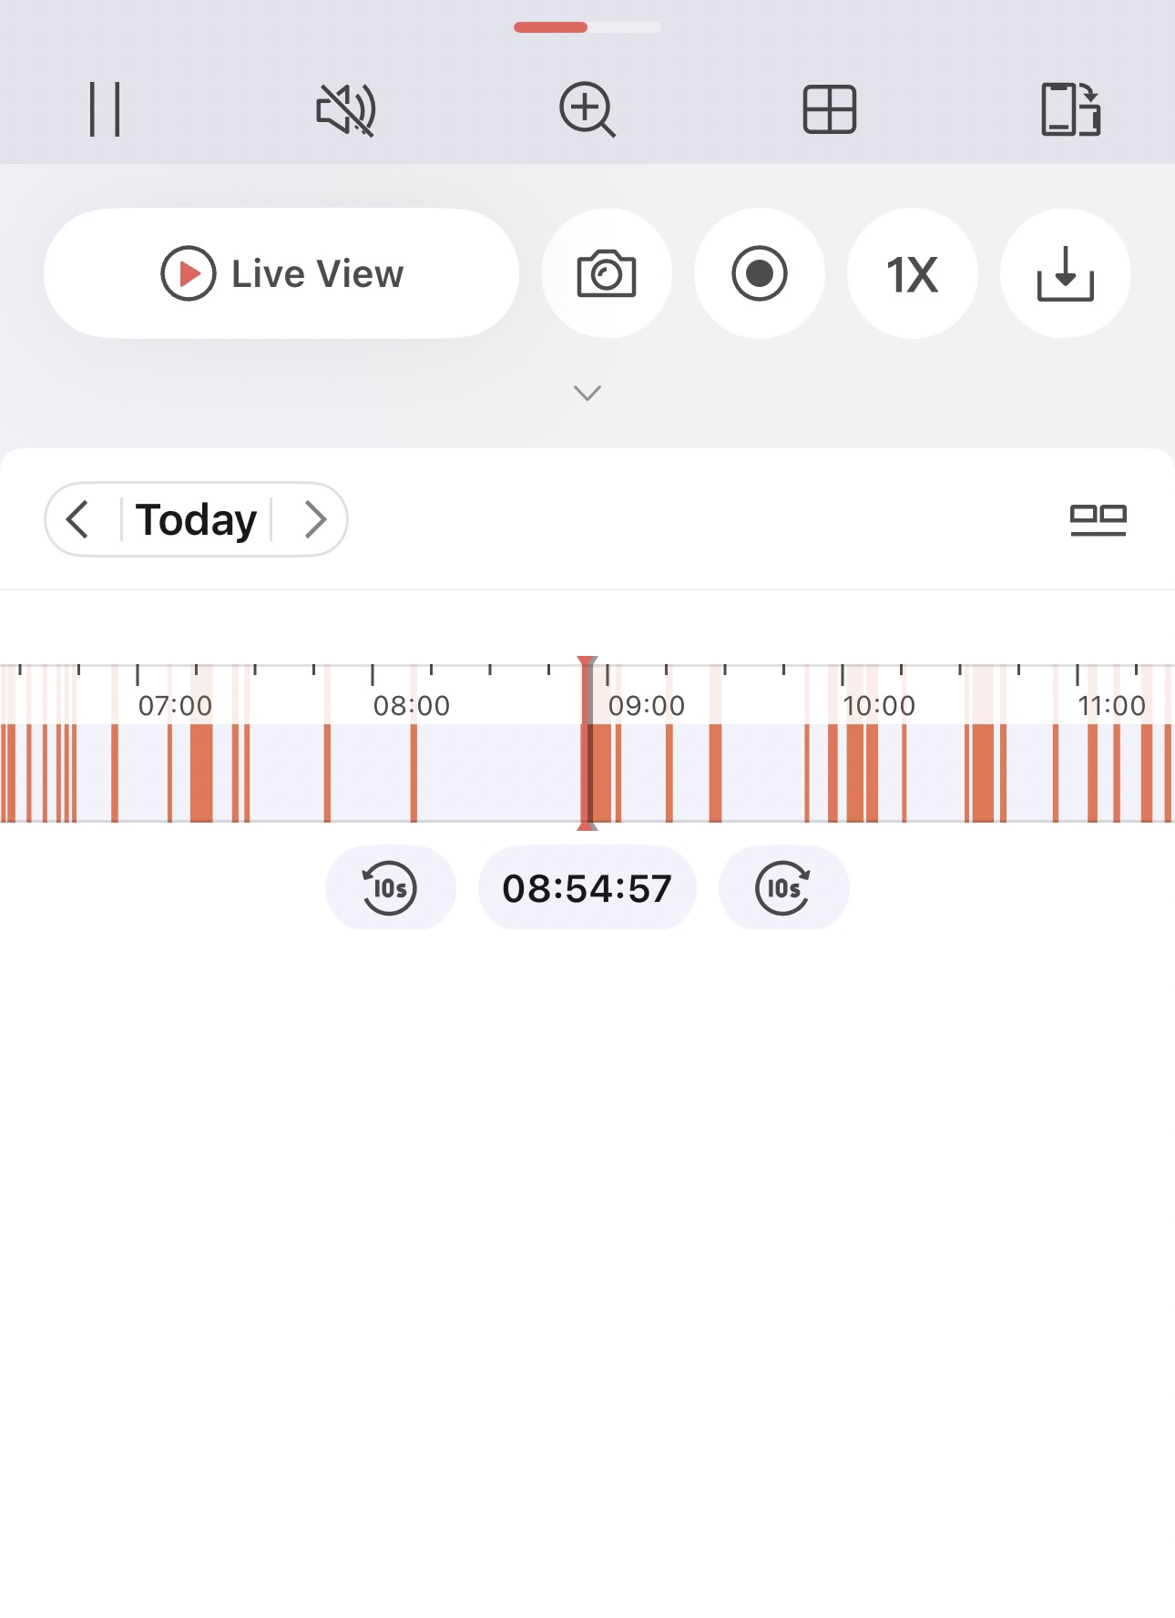Collapse the controls with down chevron

pyautogui.click(x=587, y=393)
